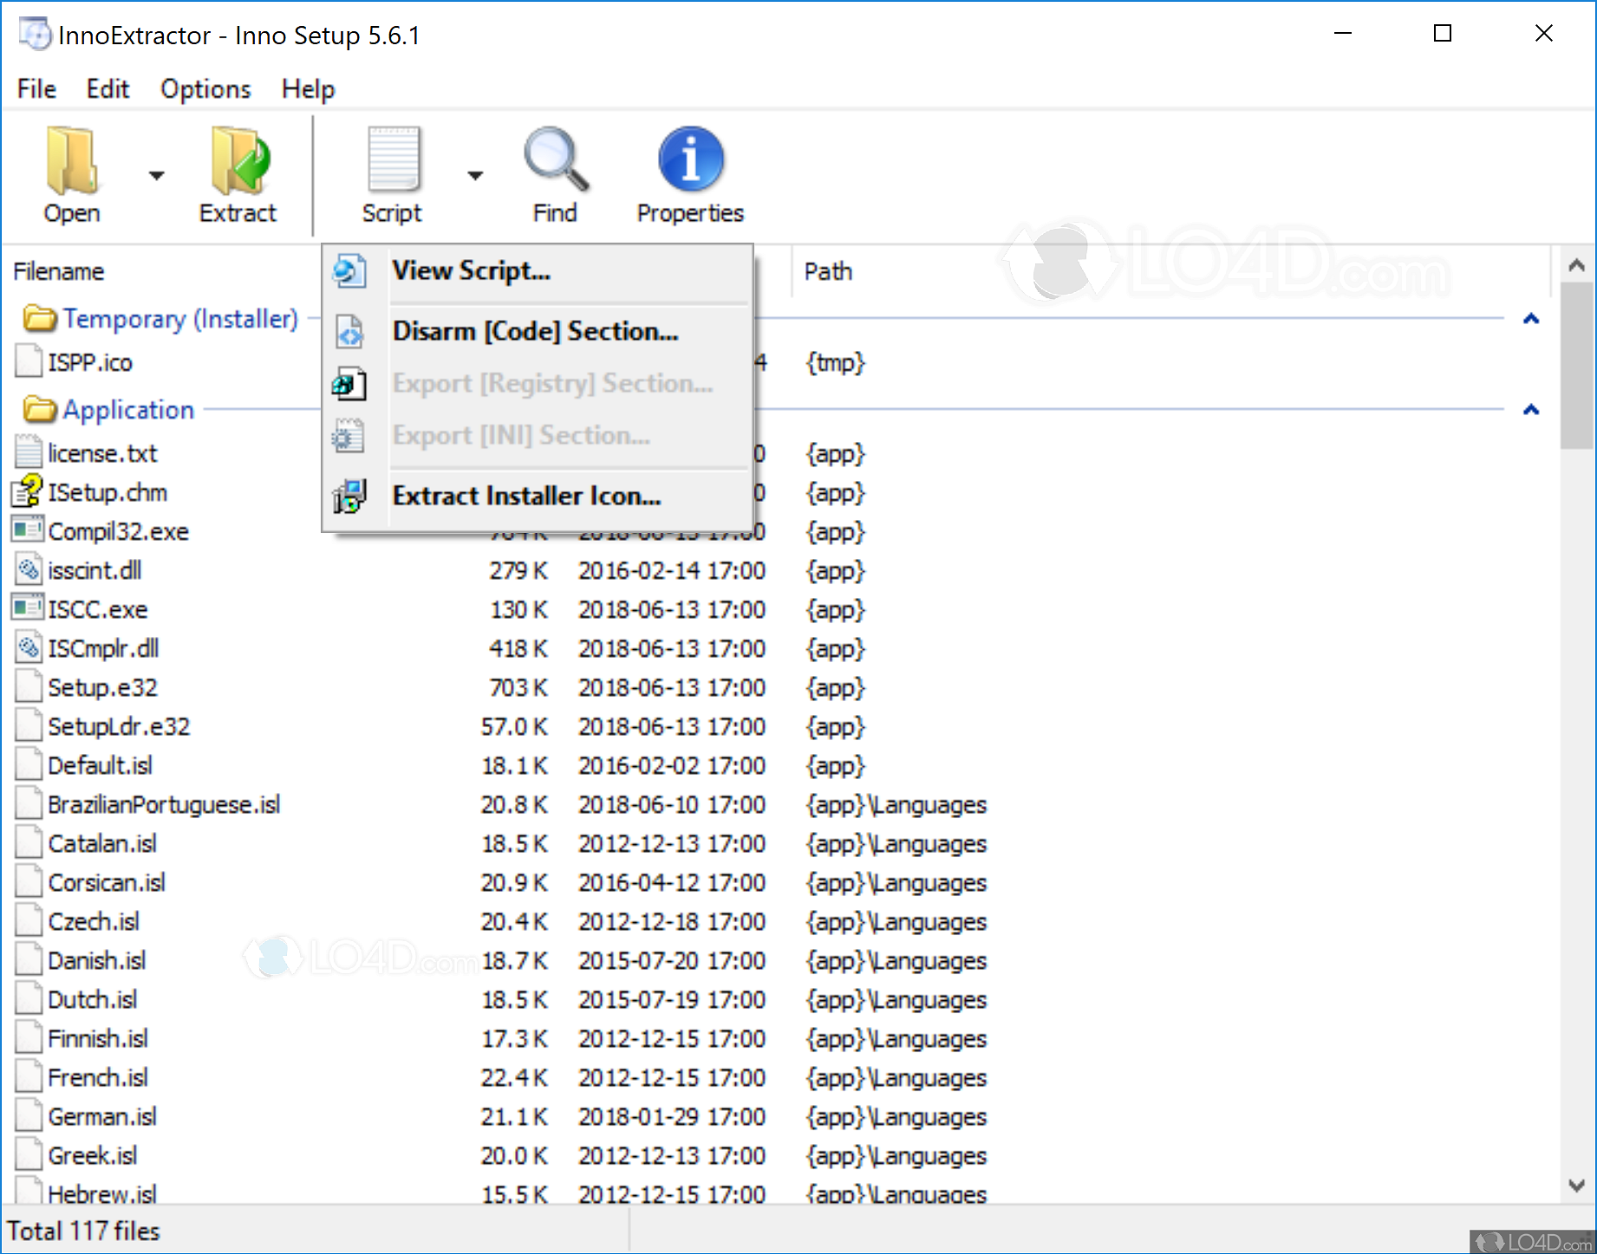Expand the Script button dropdown arrow
The width and height of the screenshot is (1597, 1254).
pyautogui.click(x=475, y=176)
